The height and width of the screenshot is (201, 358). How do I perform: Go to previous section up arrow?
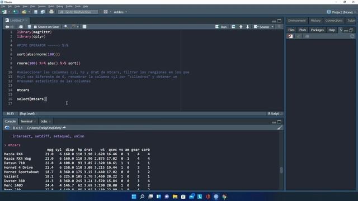point(241,27)
